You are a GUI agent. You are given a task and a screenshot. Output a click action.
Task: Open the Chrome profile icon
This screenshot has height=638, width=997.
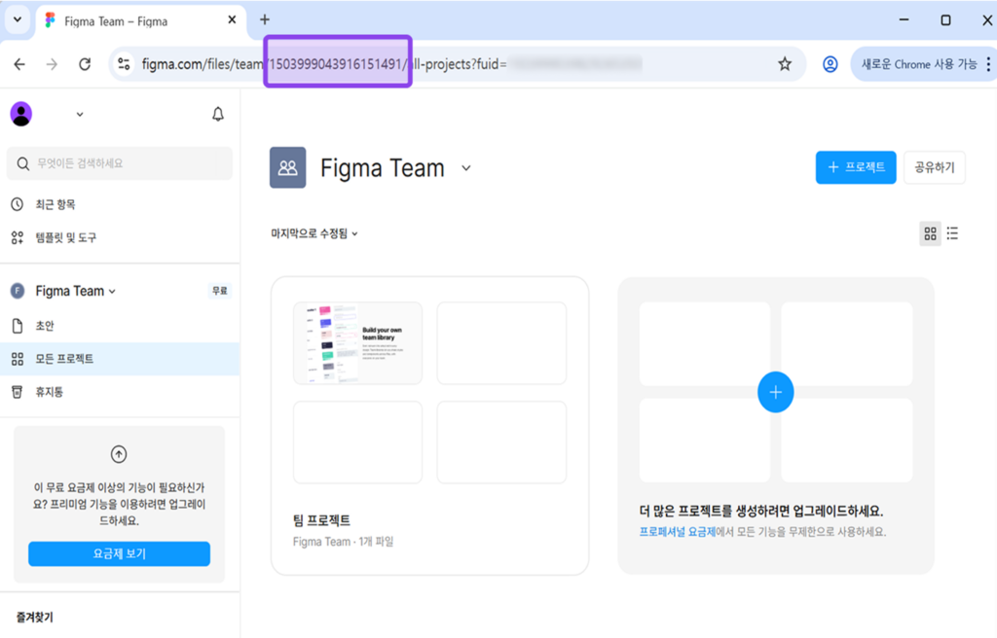[x=830, y=64]
